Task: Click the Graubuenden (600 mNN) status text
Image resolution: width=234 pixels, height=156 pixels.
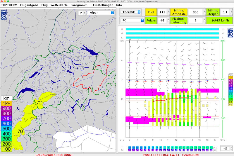Action: pyautogui.click(x=54, y=155)
